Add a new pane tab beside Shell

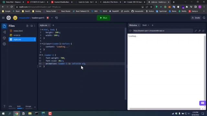153,25
